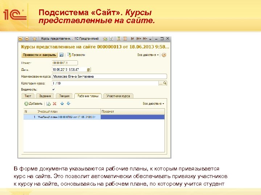The width and height of the screenshot is (261, 195).
Task: Click Наименование курса text field
Action: click(109, 77)
